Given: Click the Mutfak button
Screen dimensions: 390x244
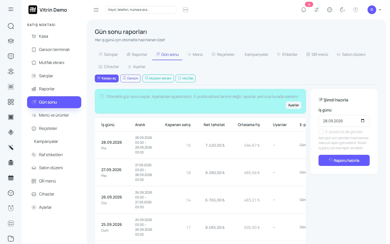Looking at the screenshot, I should (186, 78).
